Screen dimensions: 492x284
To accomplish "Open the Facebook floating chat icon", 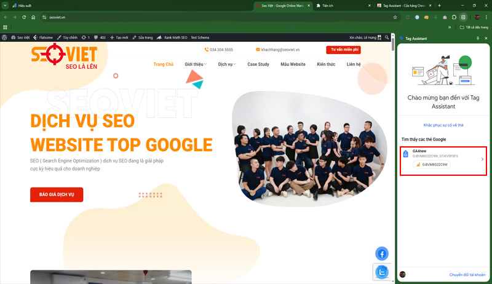I will click(381, 253).
